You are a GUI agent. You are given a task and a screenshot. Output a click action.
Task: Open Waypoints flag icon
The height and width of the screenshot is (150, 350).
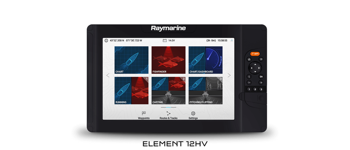click(x=144, y=113)
